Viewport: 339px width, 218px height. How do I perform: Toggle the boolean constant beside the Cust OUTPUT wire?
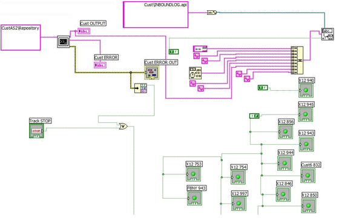174,51
